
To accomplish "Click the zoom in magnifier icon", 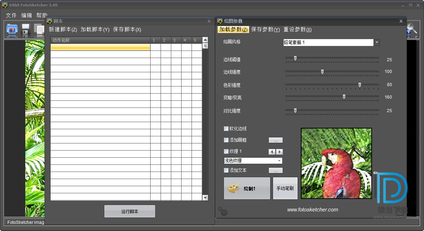I will coord(412,30).
